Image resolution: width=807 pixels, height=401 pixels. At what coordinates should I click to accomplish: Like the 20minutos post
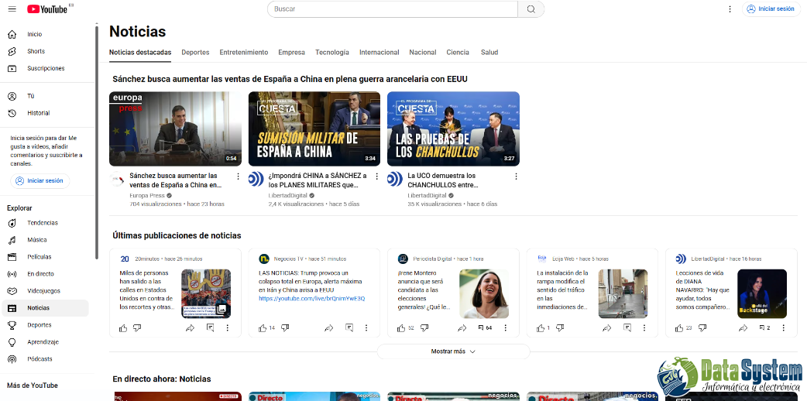pos(123,328)
